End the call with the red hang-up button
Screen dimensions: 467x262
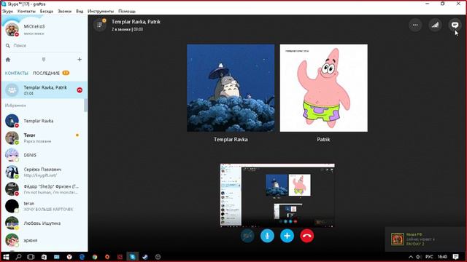point(306,236)
